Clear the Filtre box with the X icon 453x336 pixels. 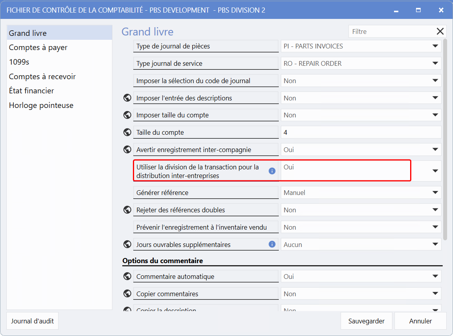coord(440,32)
